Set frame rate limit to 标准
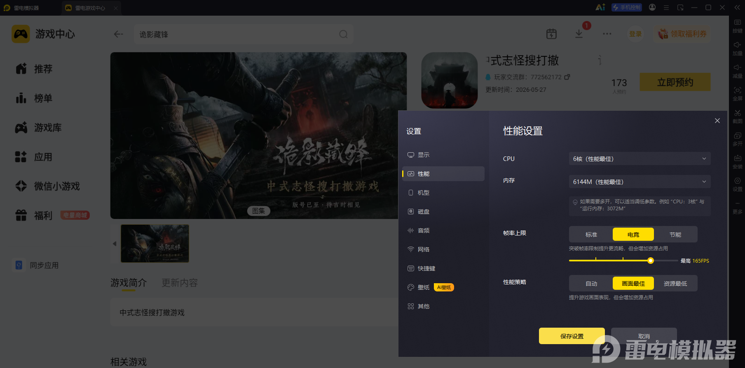This screenshot has height=368, width=745. [x=591, y=234]
